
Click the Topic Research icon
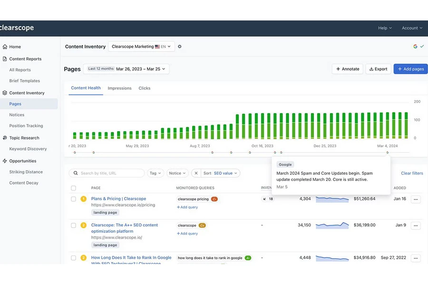[x=5, y=138]
